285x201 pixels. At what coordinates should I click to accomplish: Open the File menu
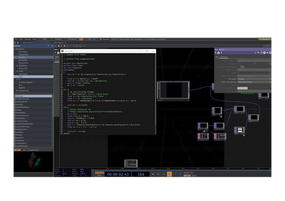click(16, 39)
